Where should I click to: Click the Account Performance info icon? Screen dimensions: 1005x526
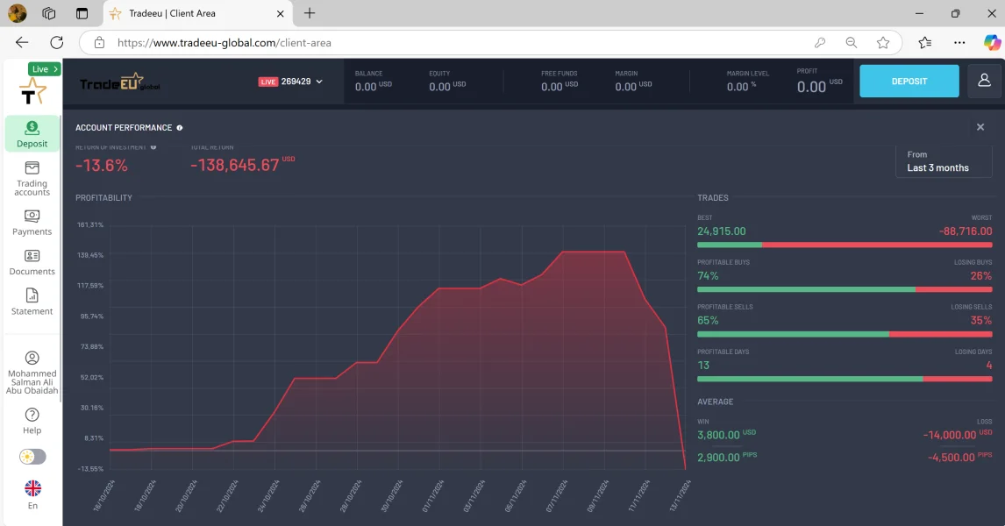tap(180, 128)
